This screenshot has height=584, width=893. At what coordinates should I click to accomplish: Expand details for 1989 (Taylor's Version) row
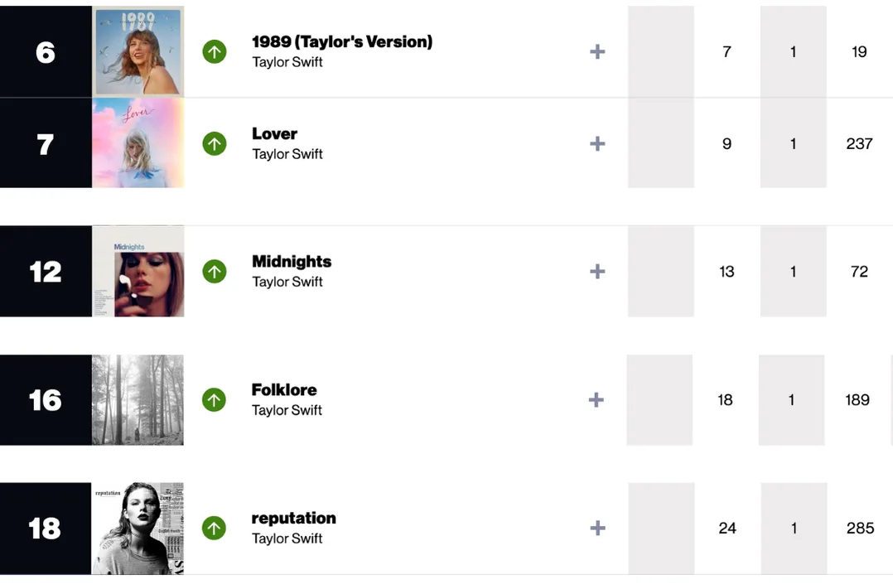click(x=597, y=52)
